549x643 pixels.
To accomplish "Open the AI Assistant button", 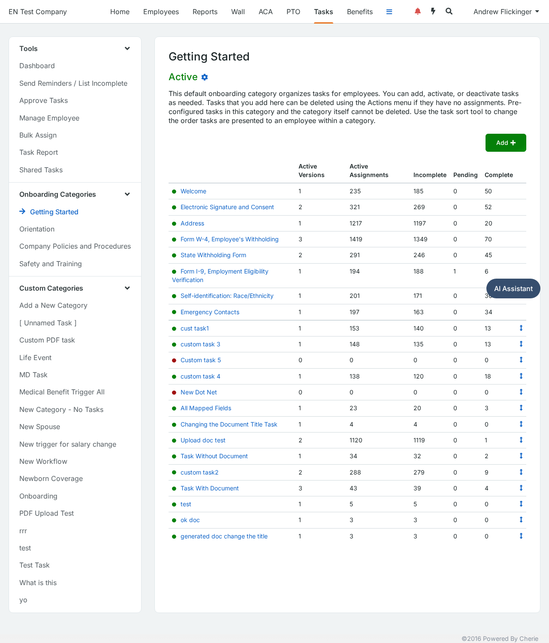I will tap(513, 288).
